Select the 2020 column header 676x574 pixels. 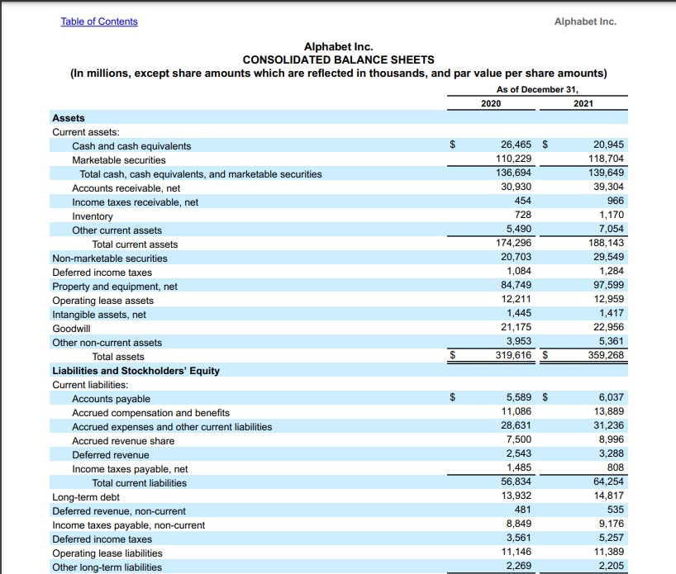[x=491, y=103]
